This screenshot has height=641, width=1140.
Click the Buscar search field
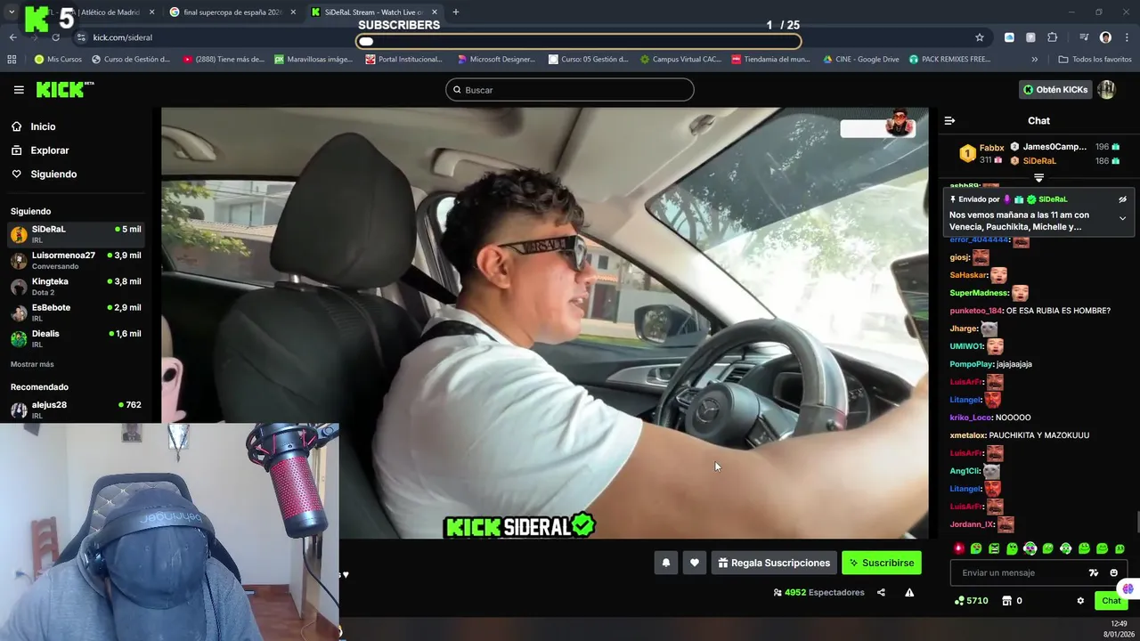570,90
